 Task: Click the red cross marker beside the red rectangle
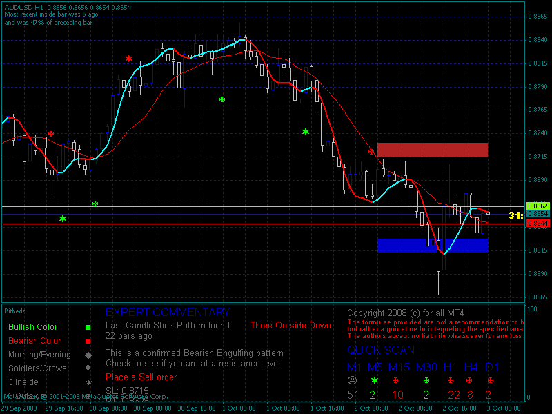point(371,152)
